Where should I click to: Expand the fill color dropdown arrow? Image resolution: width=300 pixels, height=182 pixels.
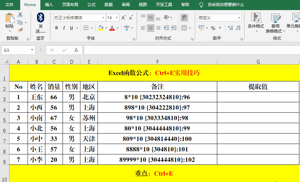click(x=106, y=28)
